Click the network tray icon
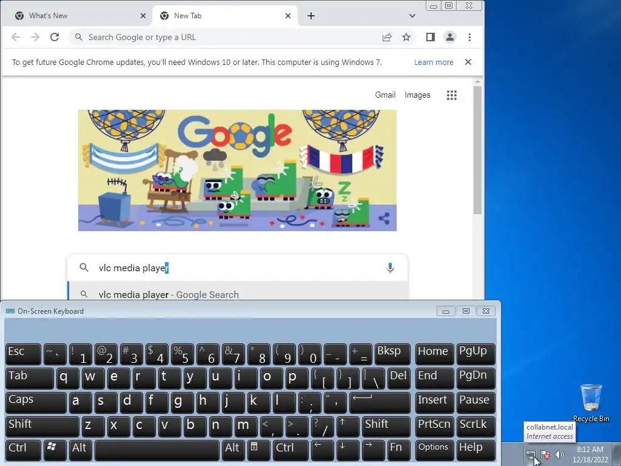Screen dimensions: 621x466 [531, 454]
